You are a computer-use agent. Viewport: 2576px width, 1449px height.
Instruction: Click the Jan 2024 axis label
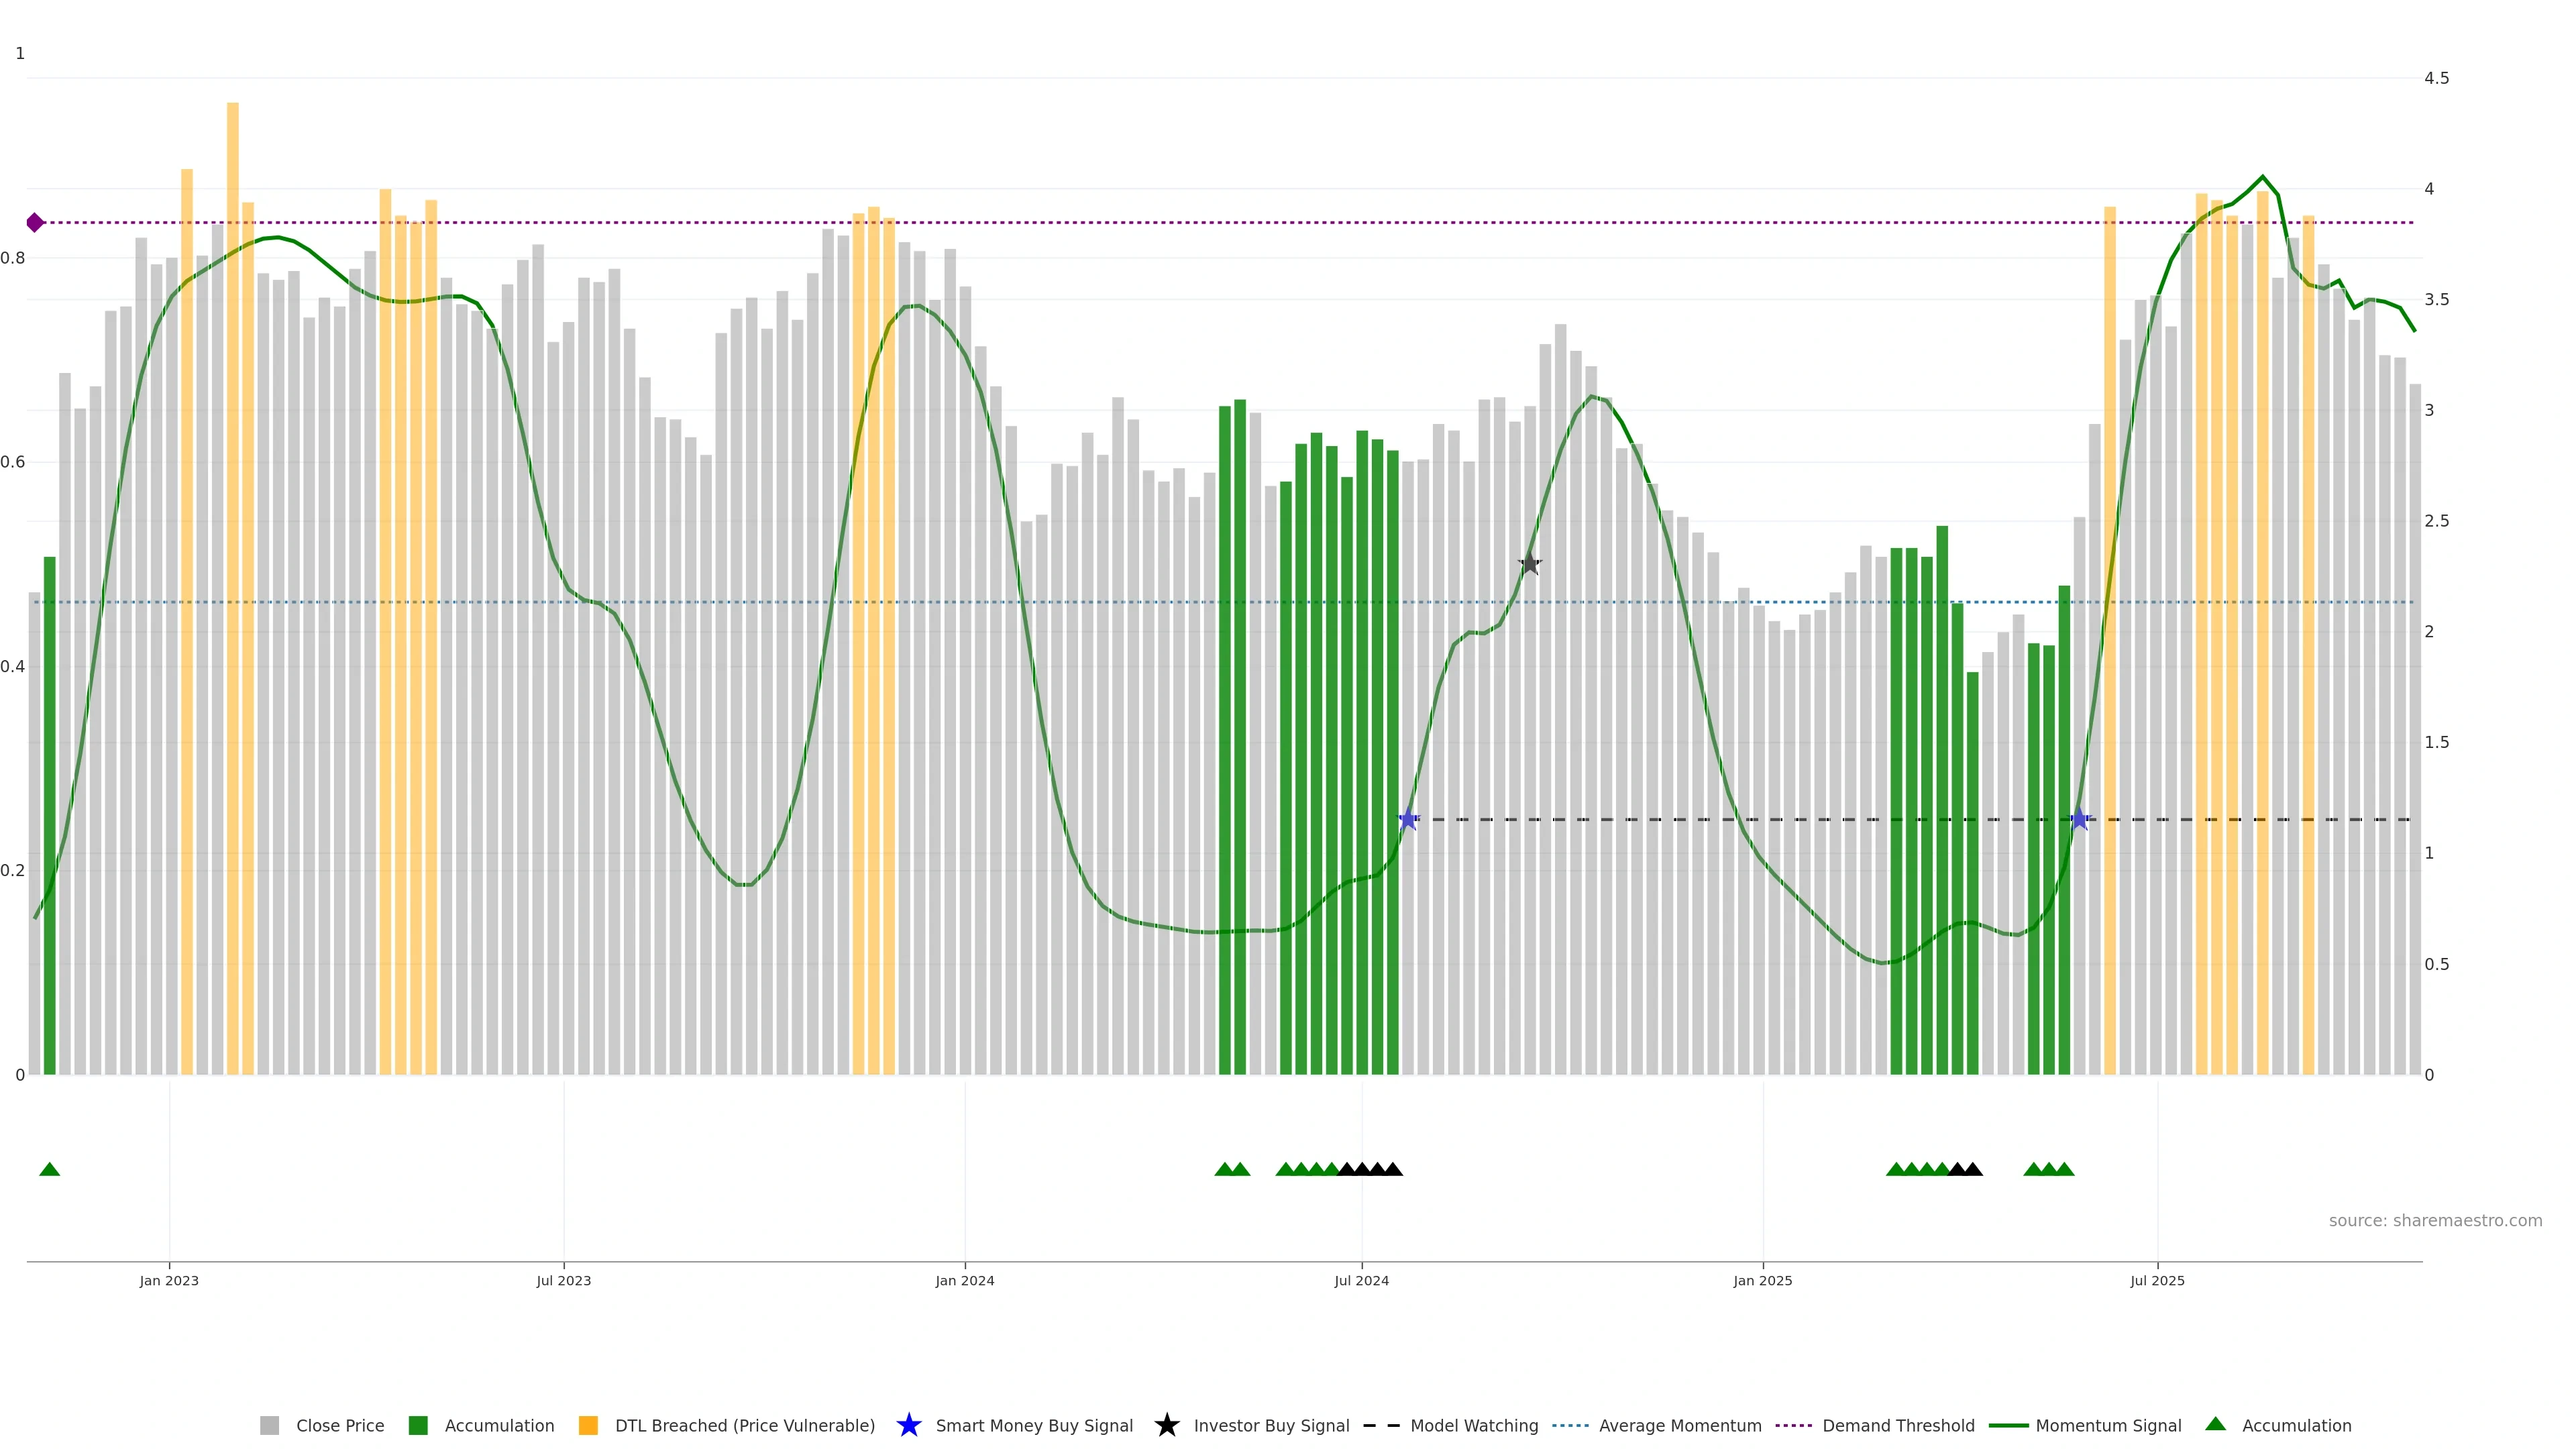pos(964,1280)
